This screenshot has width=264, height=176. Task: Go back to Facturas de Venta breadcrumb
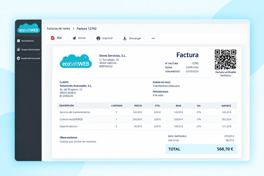tap(58, 29)
